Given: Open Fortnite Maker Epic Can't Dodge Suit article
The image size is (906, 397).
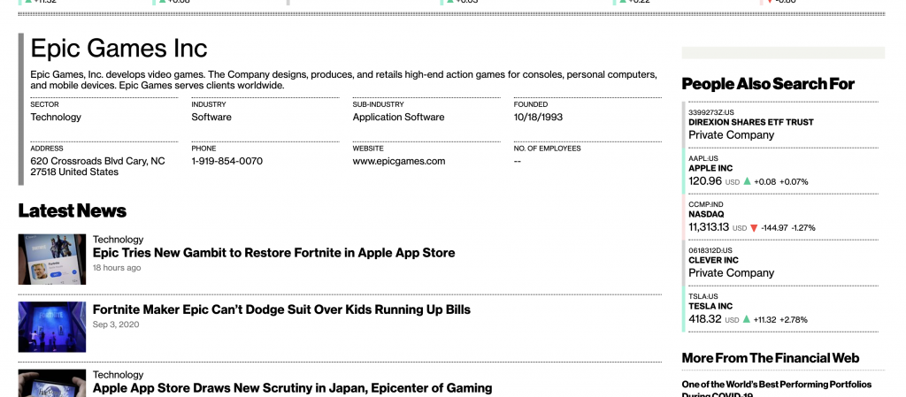Looking at the screenshot, I should [x=281, y=309].
